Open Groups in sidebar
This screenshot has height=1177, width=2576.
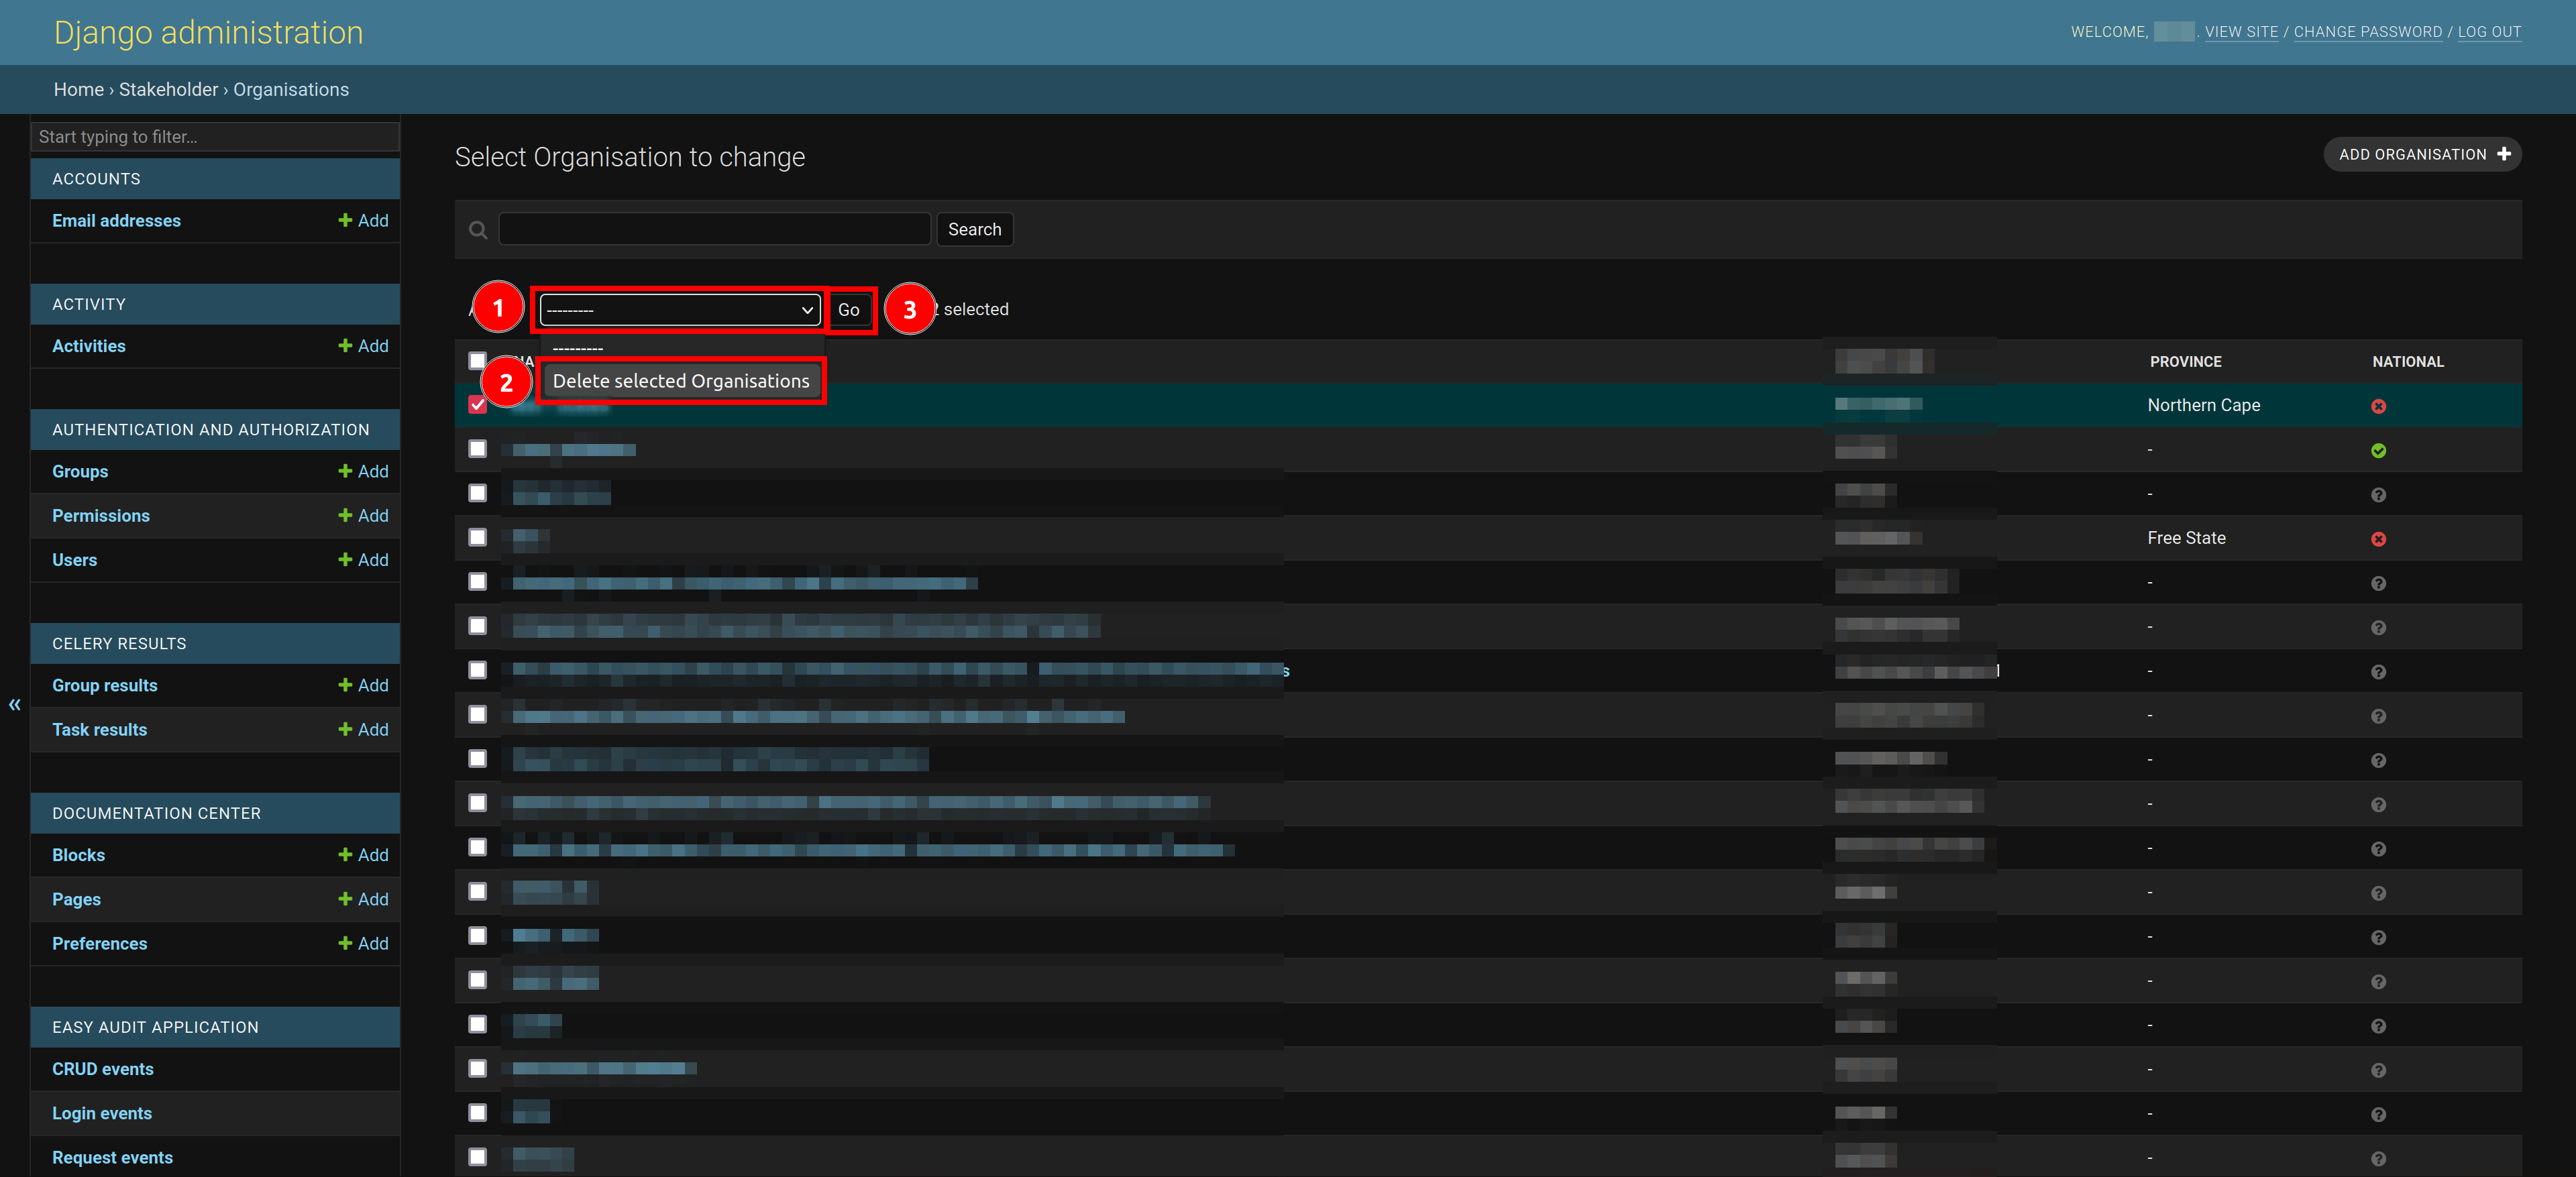click(x=80, y=471)
